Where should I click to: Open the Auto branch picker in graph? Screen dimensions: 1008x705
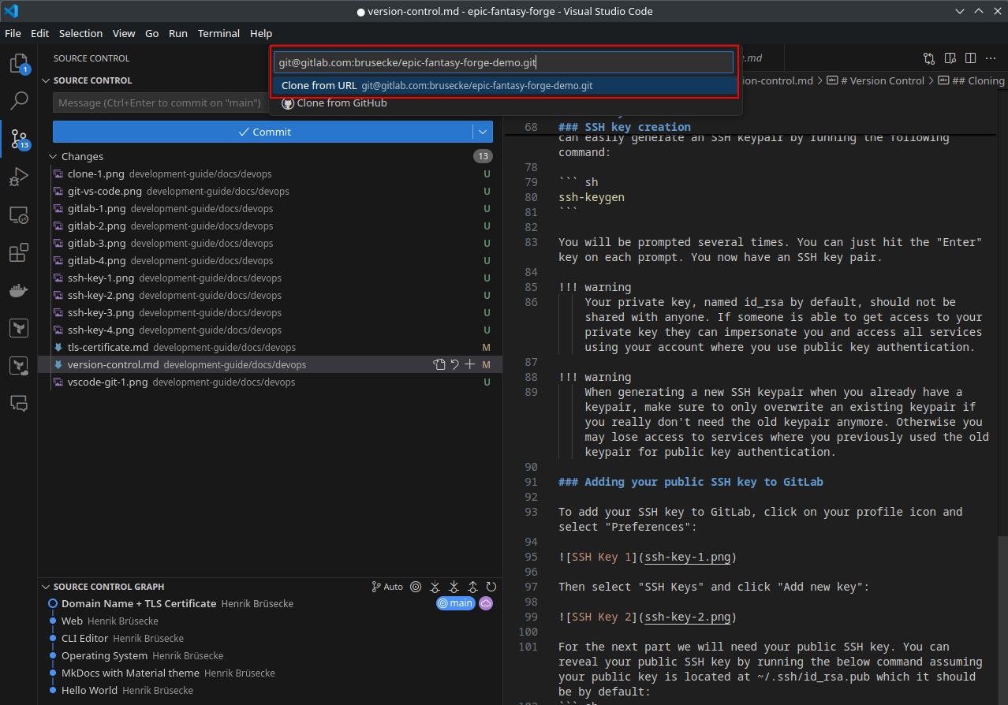[x=387, y=587]
